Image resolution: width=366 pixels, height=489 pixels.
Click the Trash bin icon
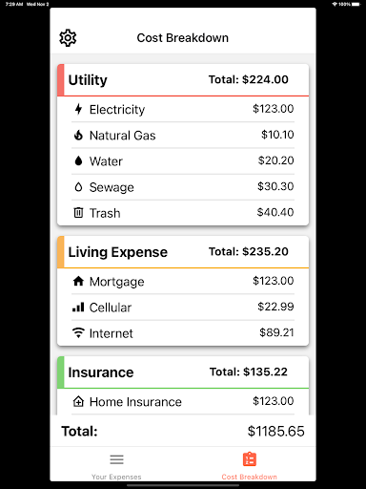[x=78, y=213]
